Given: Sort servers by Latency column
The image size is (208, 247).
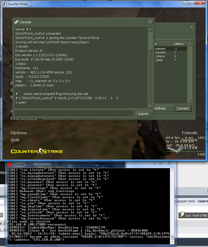Looking at the screenshot, I should click(x=180, y=44).
